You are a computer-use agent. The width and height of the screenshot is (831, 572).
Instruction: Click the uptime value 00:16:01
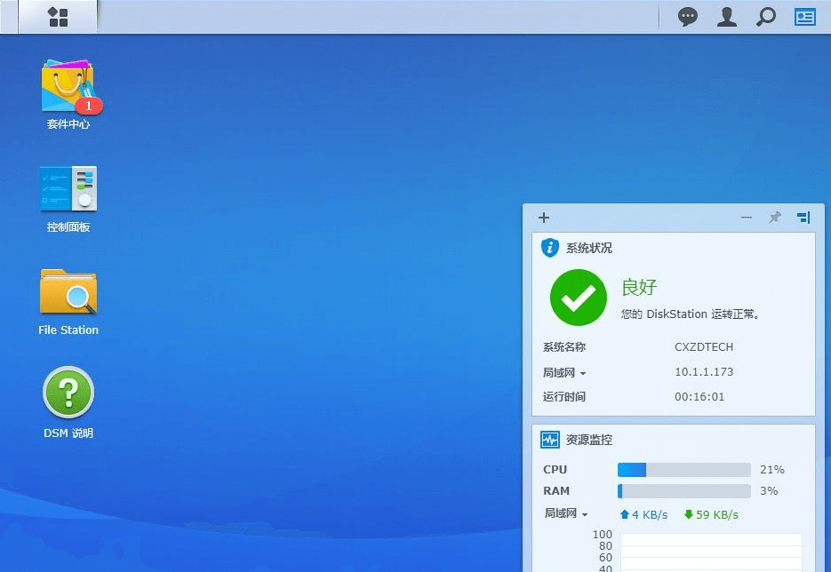coord(699,397)
